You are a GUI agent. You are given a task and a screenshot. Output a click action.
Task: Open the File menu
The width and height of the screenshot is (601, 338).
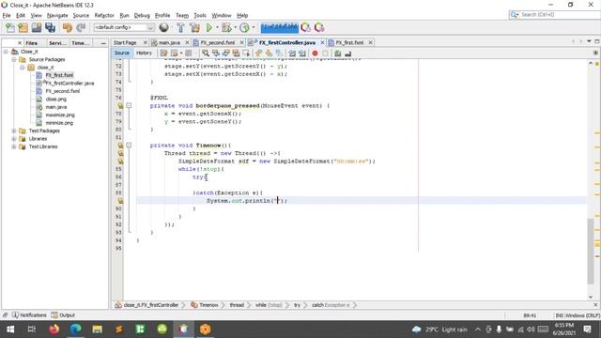click(7, 15)
